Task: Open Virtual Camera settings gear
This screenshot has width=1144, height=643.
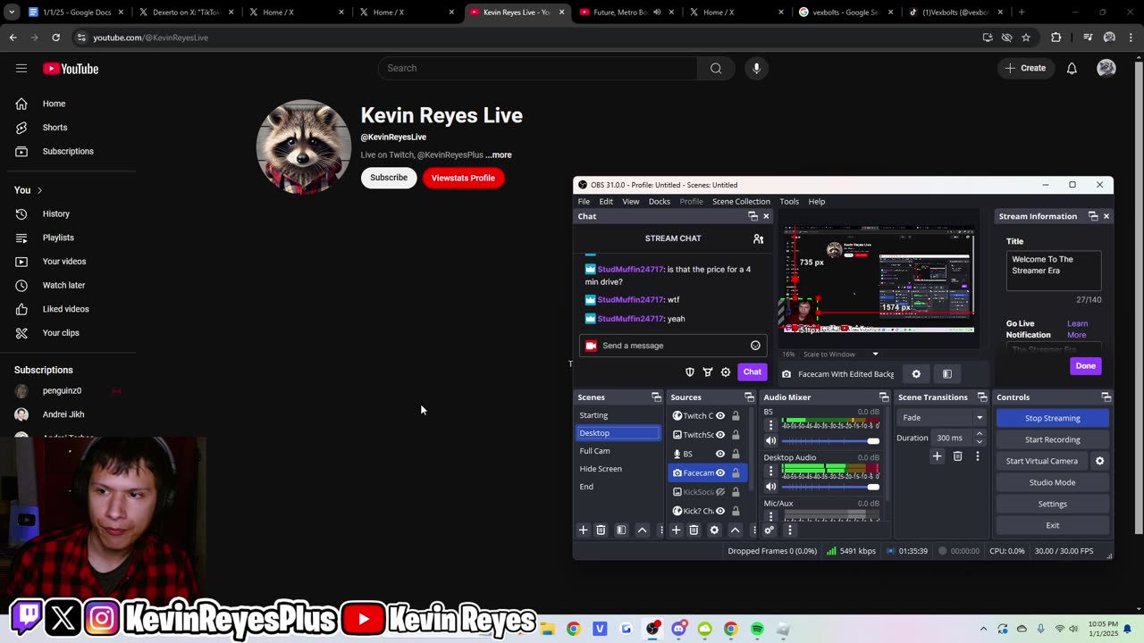Action: [x=1100, y=461]
